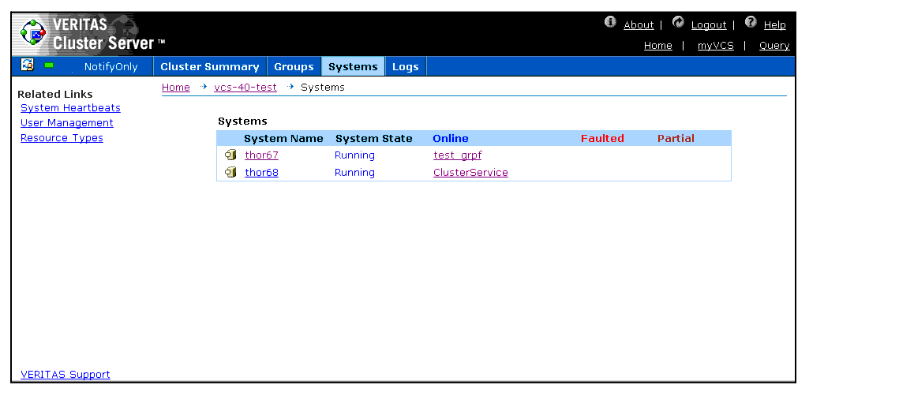Open the Logs tab

(x=405, y=67)
